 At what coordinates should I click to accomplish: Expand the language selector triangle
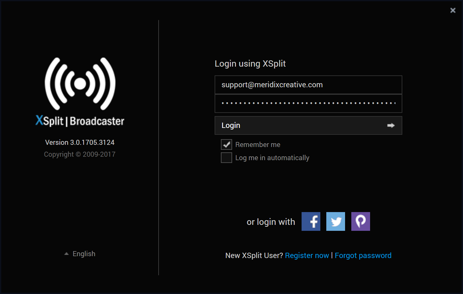[66, 254]
